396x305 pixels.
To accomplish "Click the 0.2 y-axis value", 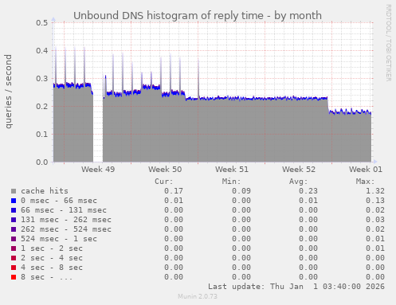I will tap(42, 106).
